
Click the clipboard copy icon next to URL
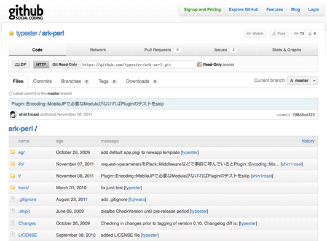click(199, 65)
